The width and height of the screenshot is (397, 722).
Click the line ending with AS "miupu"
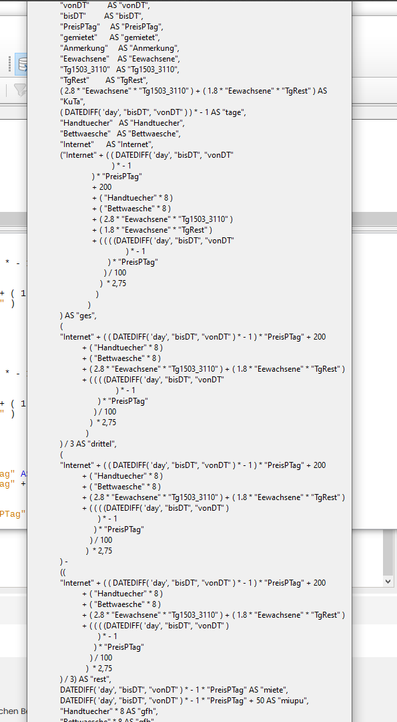pos(184,701)
